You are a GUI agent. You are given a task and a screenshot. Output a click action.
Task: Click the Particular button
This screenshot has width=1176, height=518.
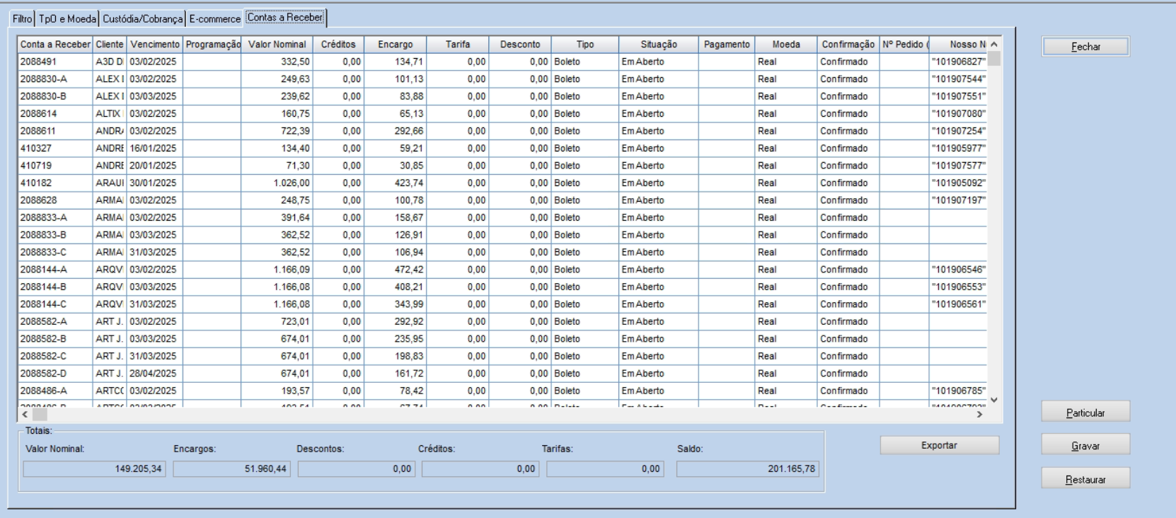(x=1085, y=413)
